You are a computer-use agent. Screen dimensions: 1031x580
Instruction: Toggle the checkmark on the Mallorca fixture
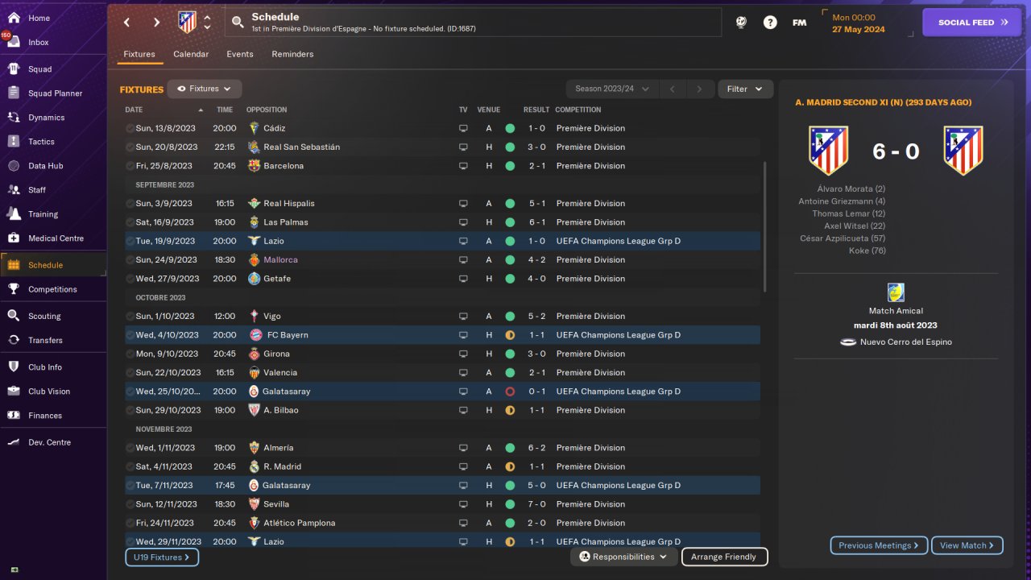(x=130, y=260)
